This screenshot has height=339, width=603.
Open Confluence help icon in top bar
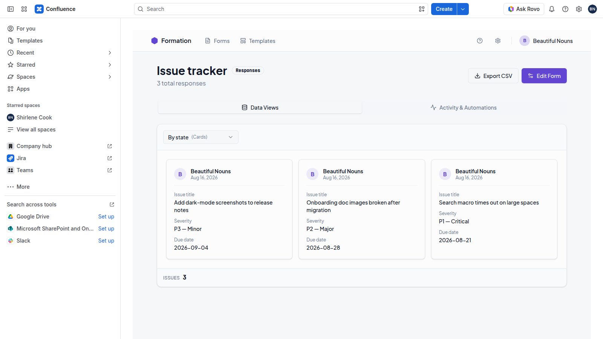[565, 9]
